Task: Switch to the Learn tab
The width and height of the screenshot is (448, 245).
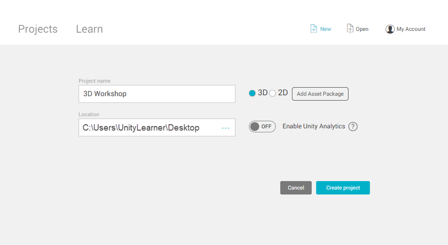Action: (x=89, y=29)
